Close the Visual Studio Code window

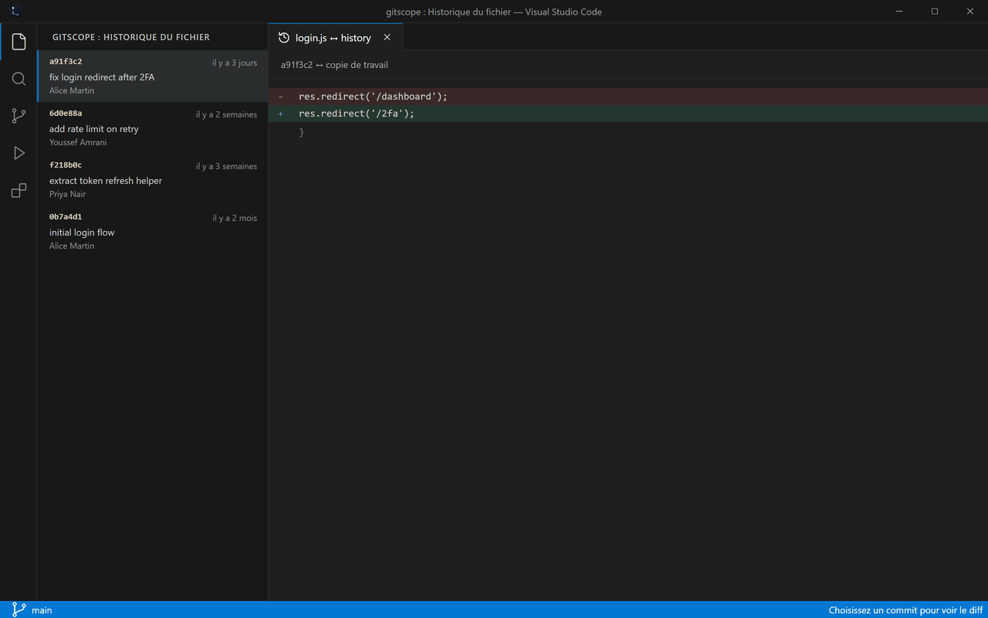[970, 12]
